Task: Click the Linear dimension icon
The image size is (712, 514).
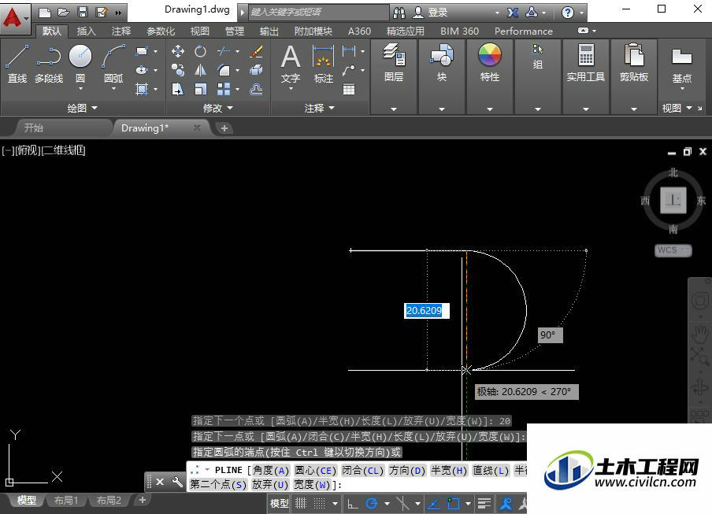Action: point(349,51)
